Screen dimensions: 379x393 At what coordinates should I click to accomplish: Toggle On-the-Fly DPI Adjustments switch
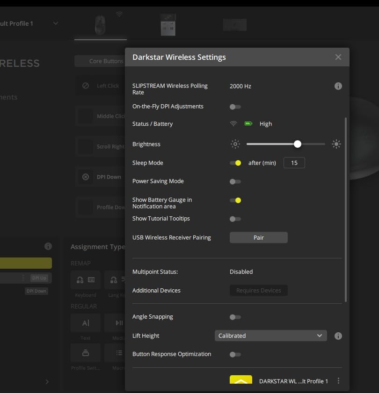click(235, 107)
